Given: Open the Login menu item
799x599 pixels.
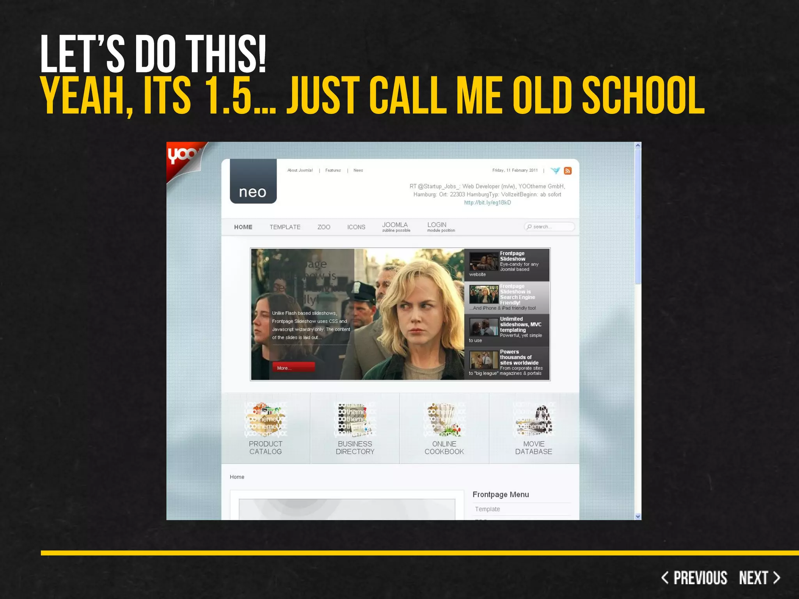Looking at the screenshot, I should coord(437,225).
